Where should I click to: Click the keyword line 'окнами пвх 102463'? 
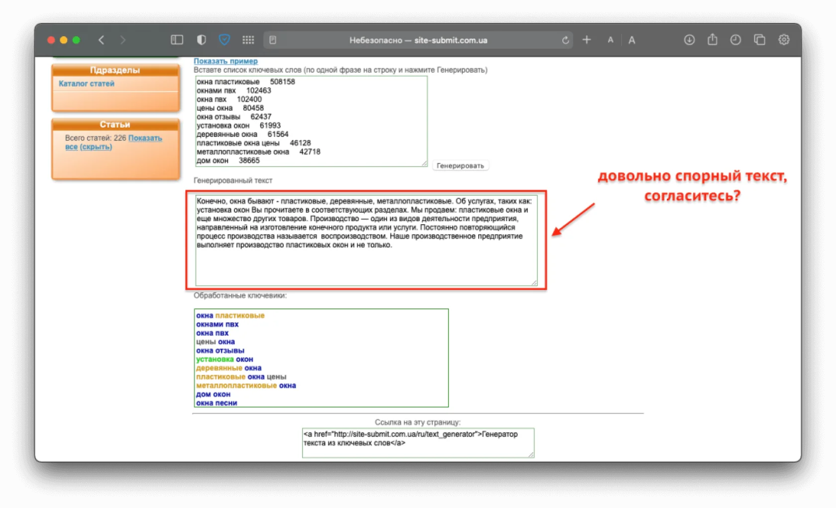coord(234,91)
